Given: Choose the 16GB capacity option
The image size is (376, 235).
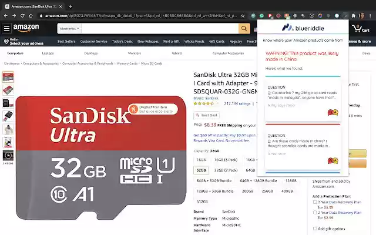Looking at the screenshot, I should tap(201, 160).
